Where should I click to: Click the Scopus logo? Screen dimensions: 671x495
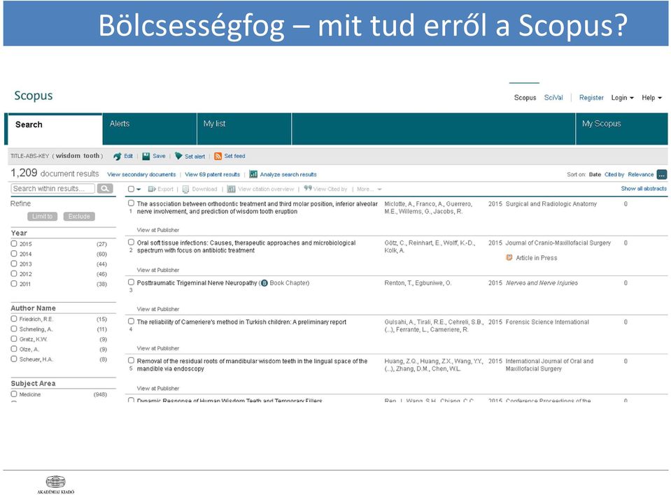(x=34, y=95)
